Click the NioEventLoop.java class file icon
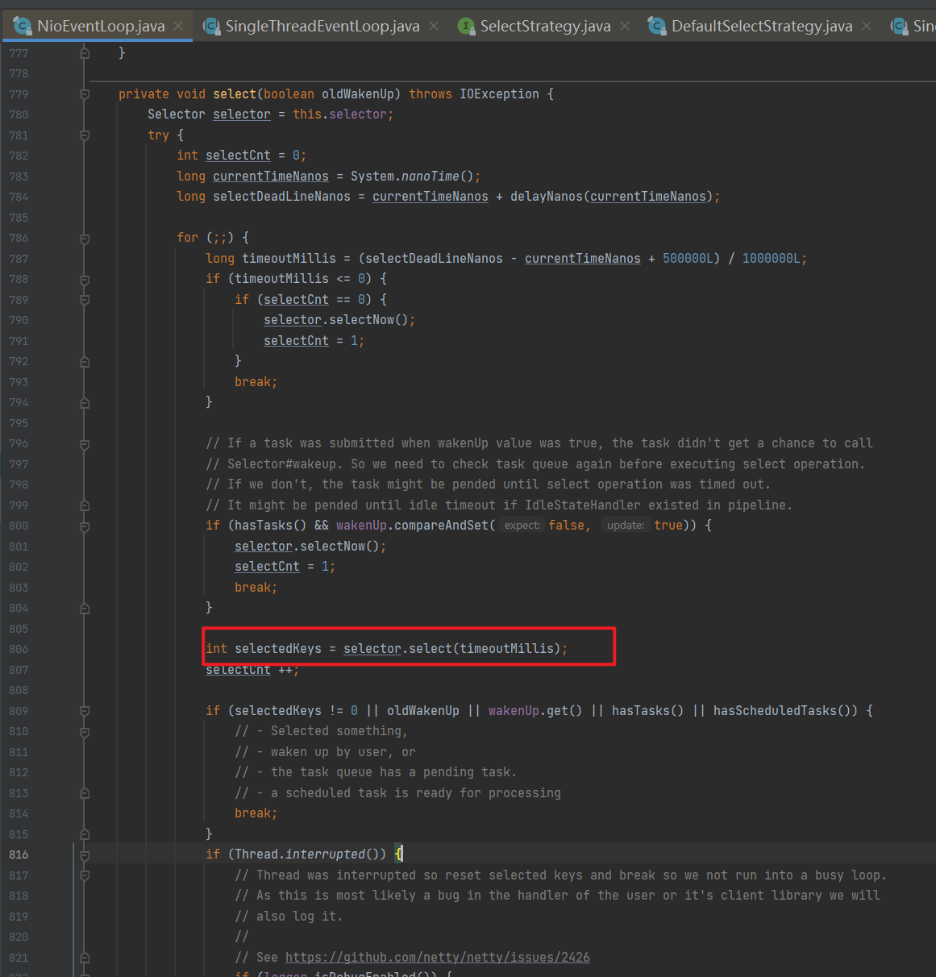 (x=23, y=27)
